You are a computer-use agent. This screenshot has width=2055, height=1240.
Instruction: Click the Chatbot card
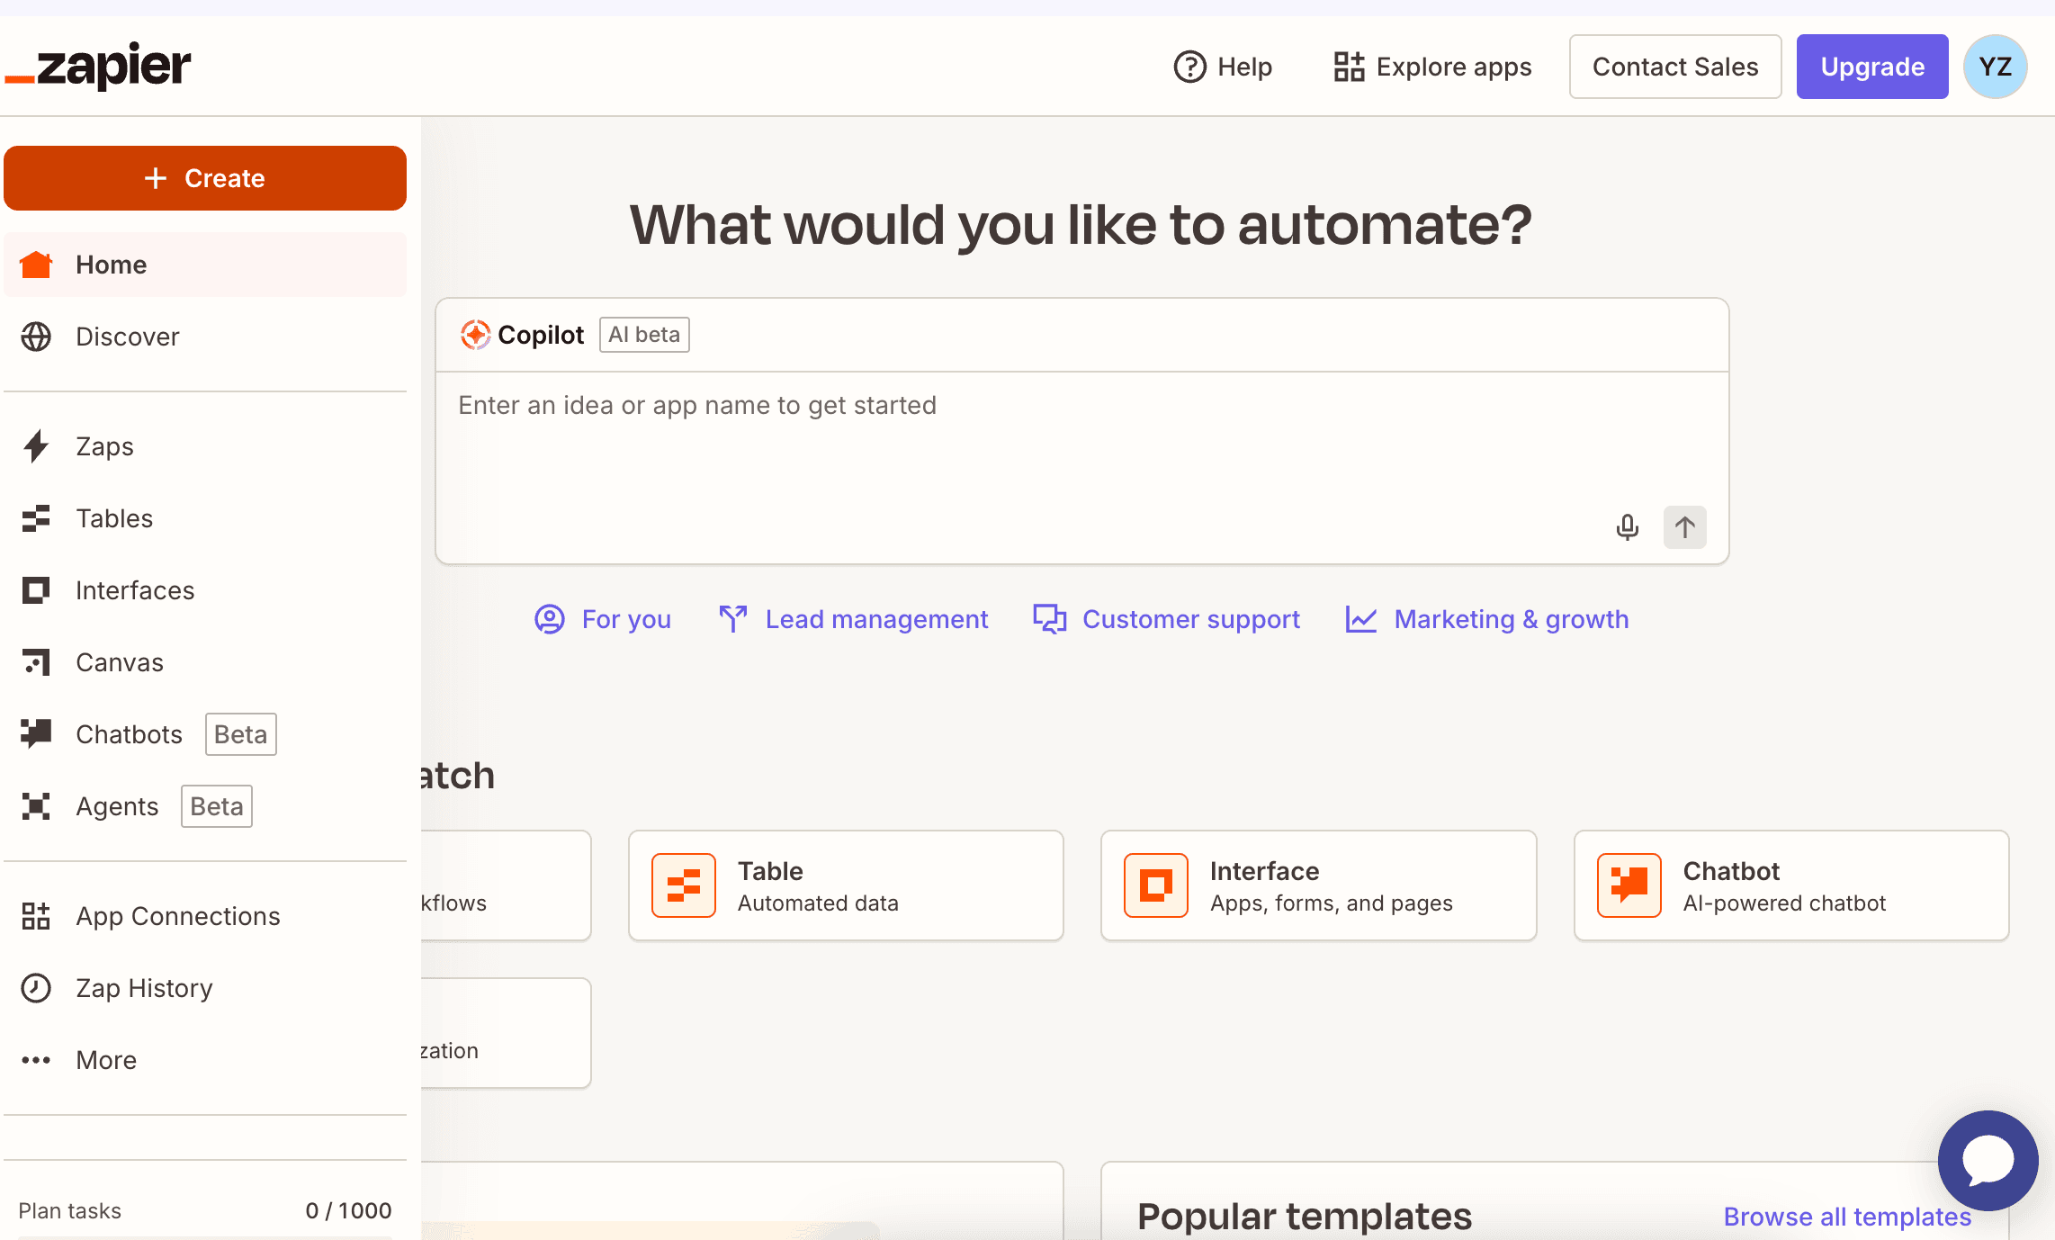1790,885
